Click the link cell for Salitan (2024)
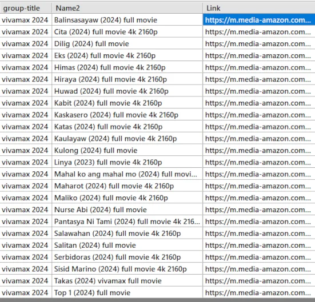 coord(259,245)
